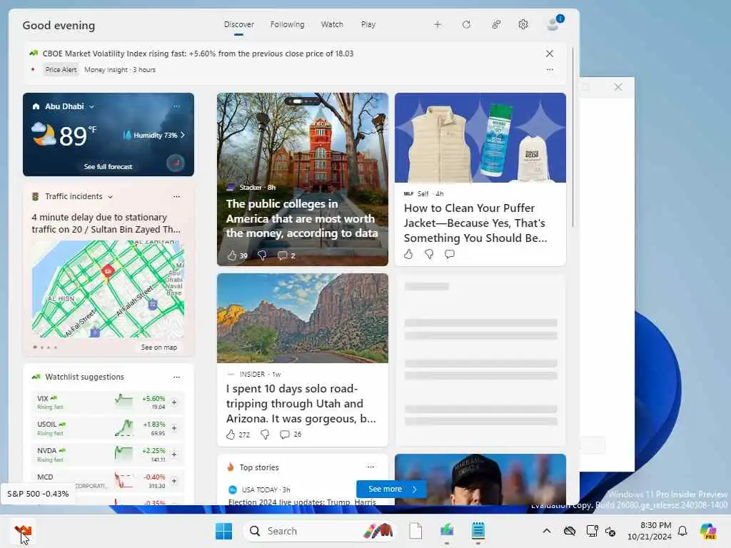Open the Election 2024 live updates story

coord(302,502)
